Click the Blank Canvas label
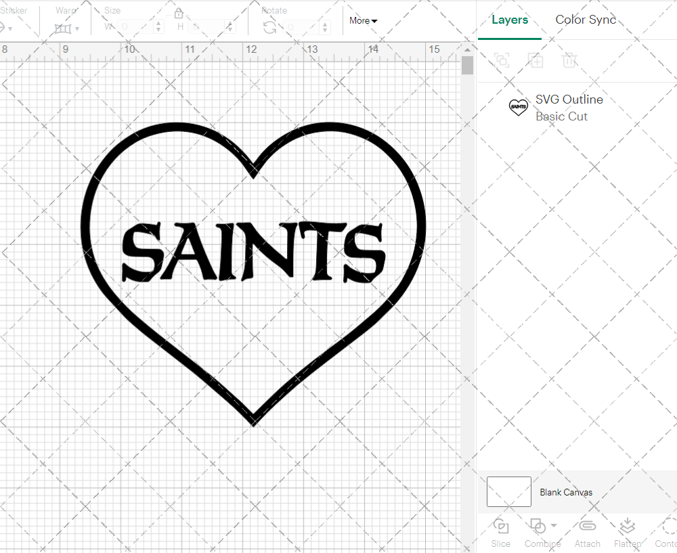The width and height of the screenshot is (677, 553). click(x=567, y=492)
